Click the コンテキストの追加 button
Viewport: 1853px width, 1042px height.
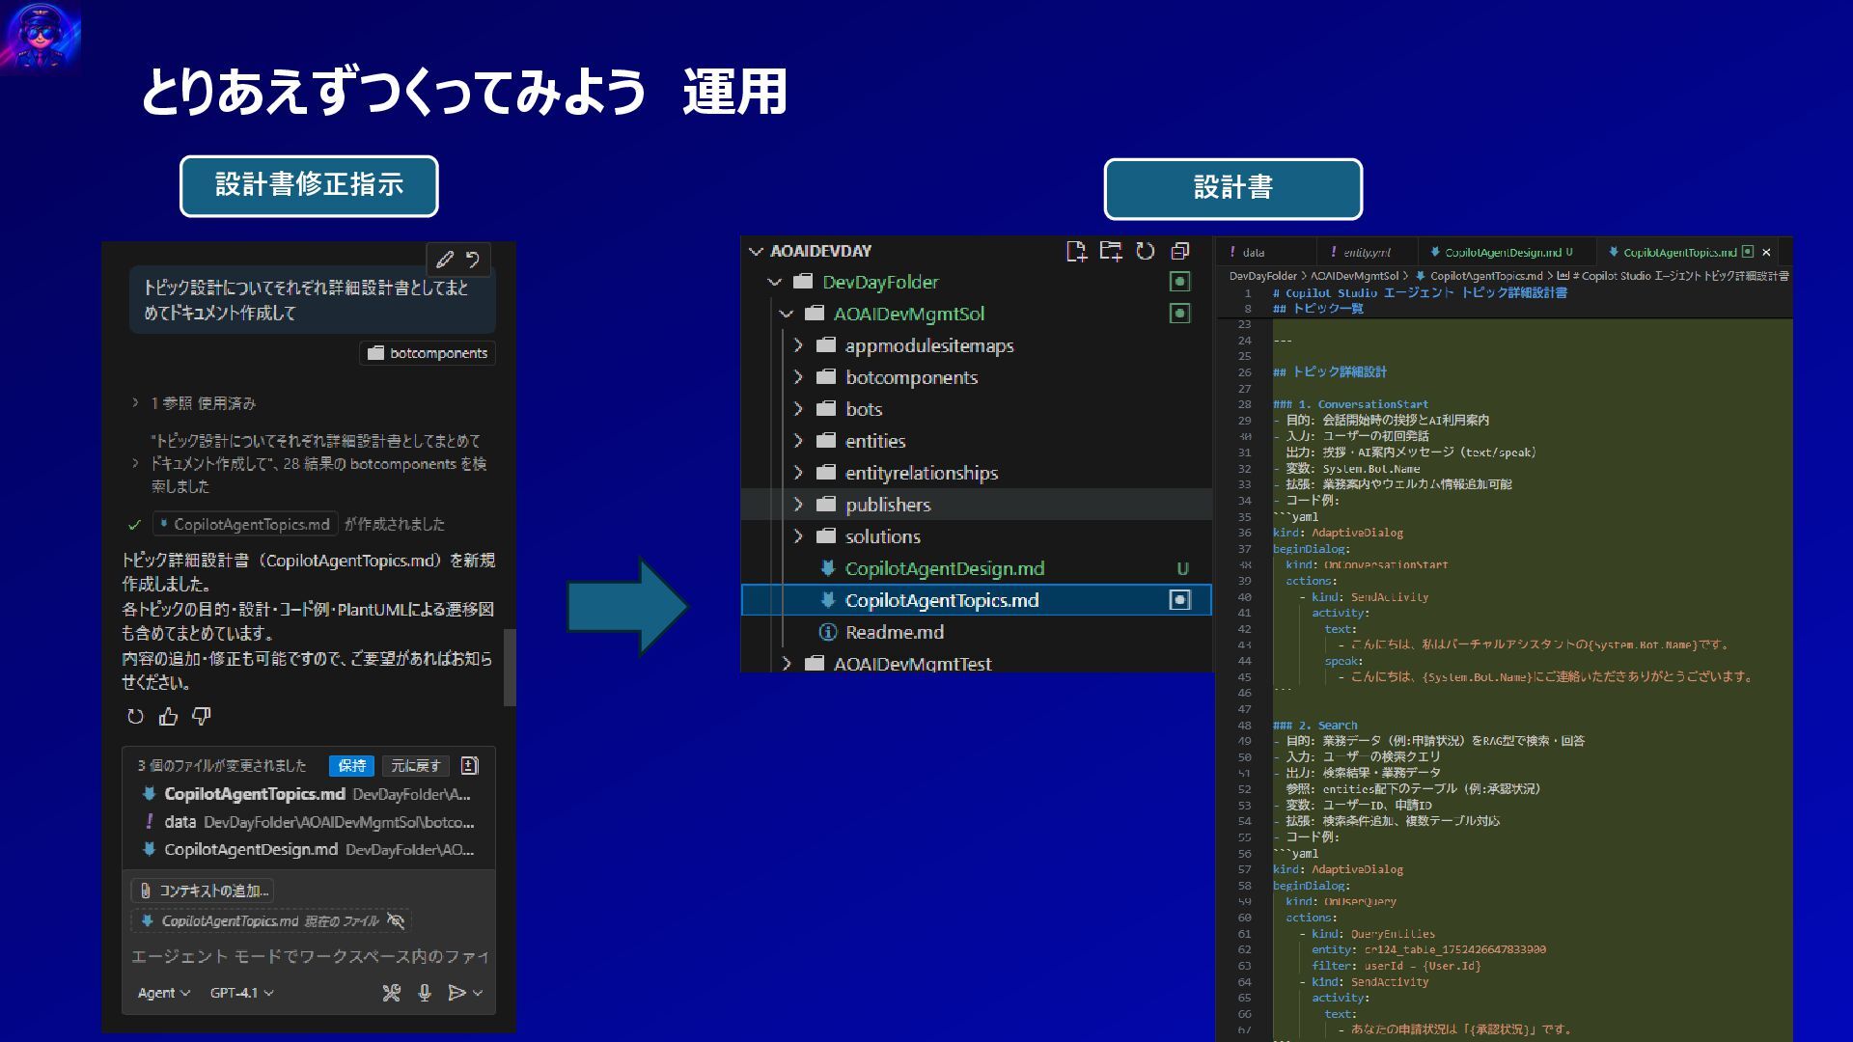203,891
